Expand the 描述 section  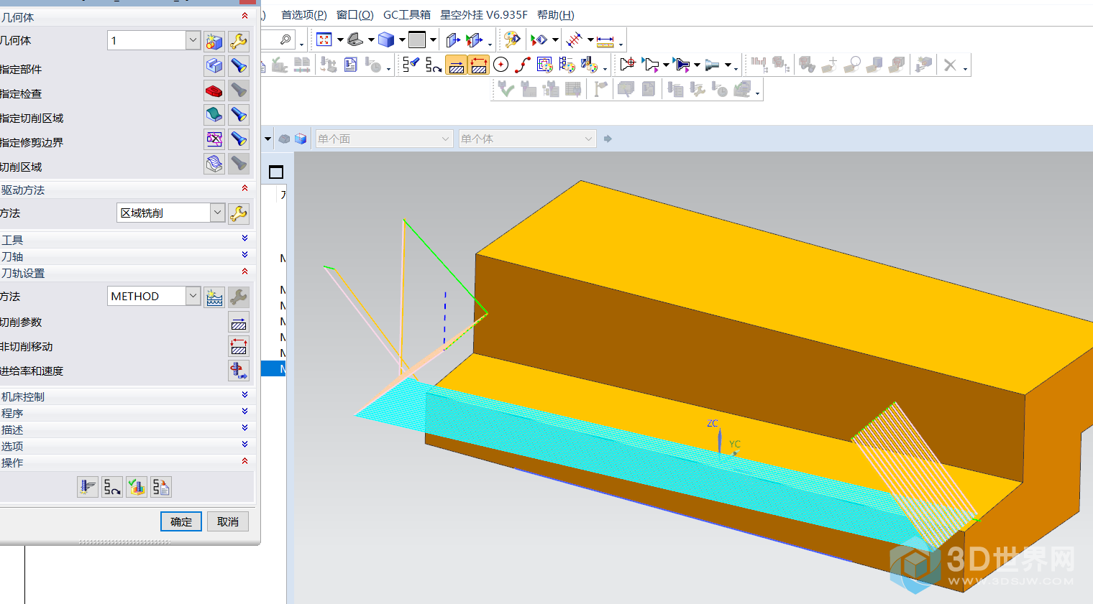click(x=244, y=428)
